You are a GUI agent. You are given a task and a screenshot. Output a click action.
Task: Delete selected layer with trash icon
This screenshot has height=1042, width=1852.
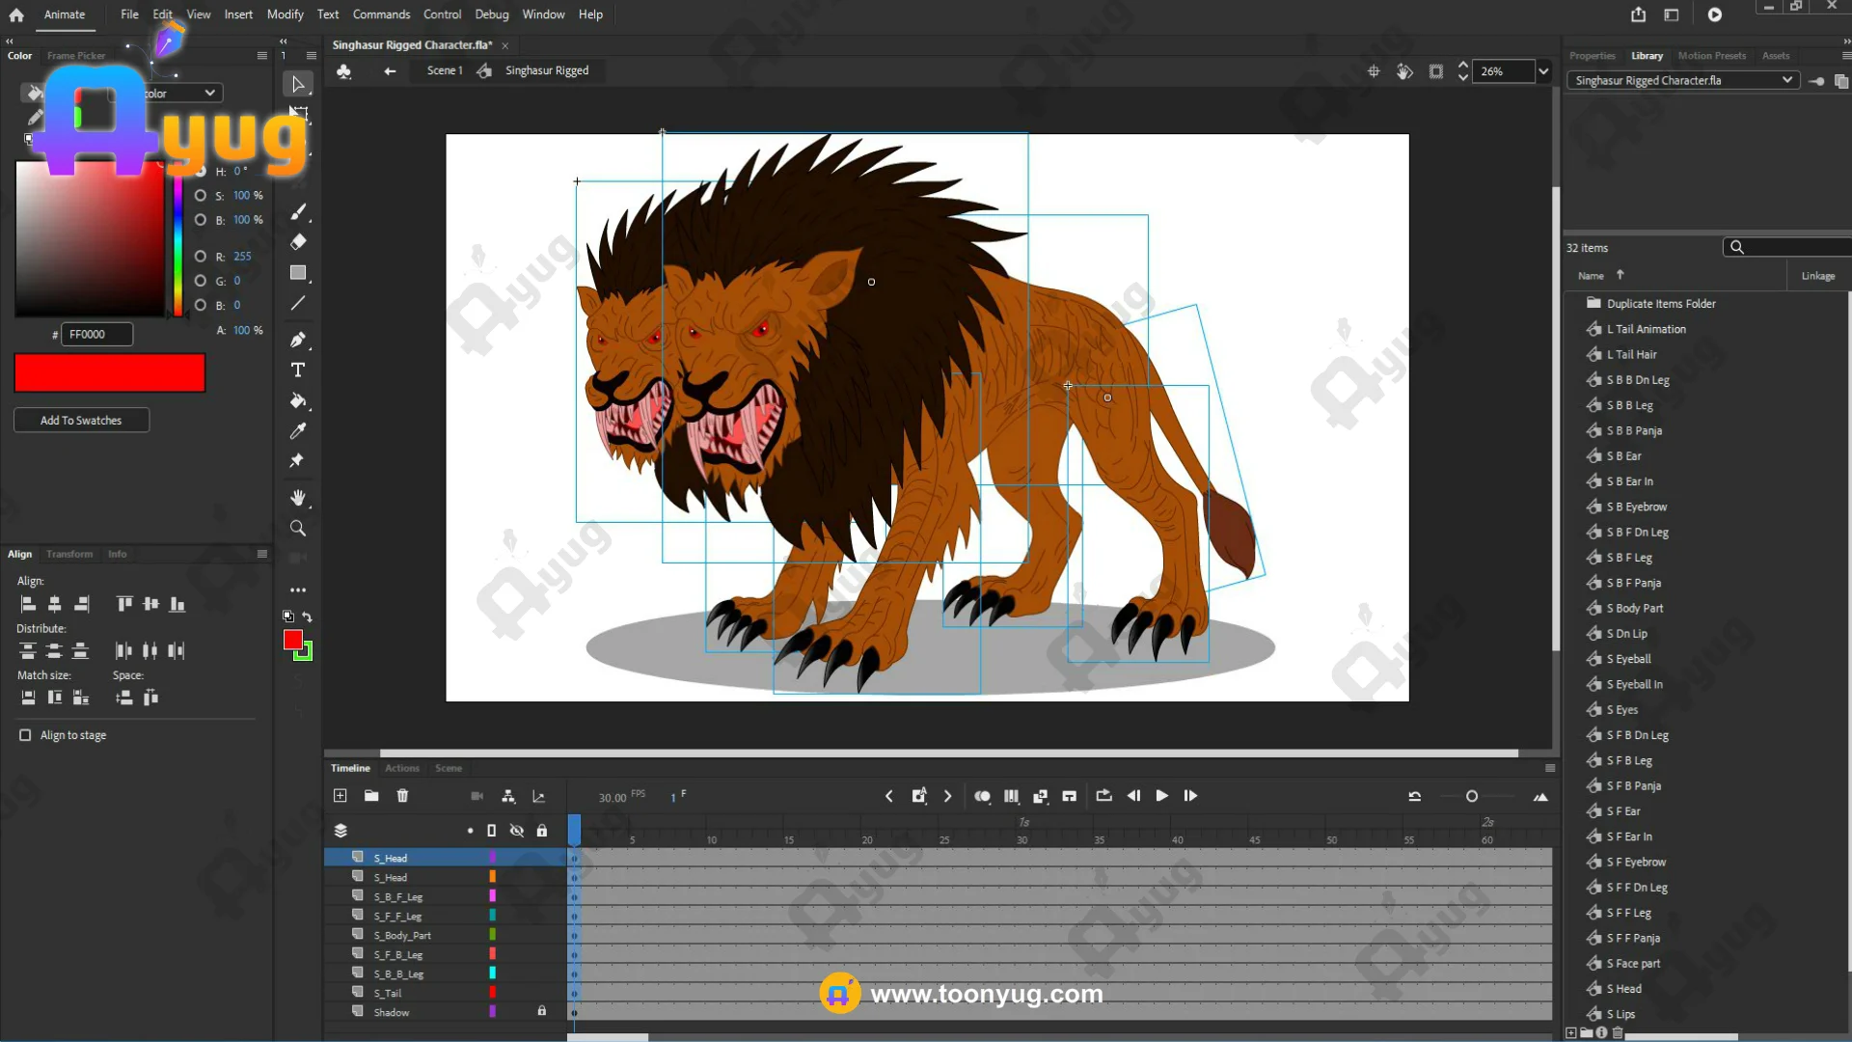click(x=402, y=796)
